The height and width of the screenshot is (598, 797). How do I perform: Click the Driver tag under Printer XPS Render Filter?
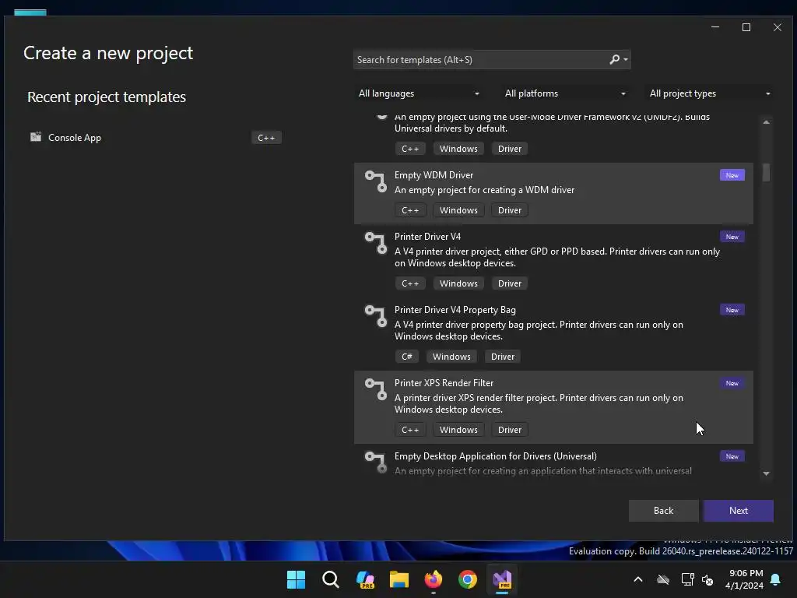[x=509, y=430]
